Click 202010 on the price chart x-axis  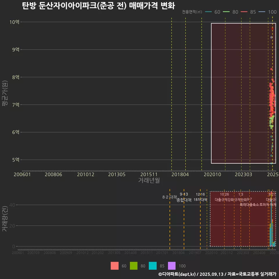[212, 174]
